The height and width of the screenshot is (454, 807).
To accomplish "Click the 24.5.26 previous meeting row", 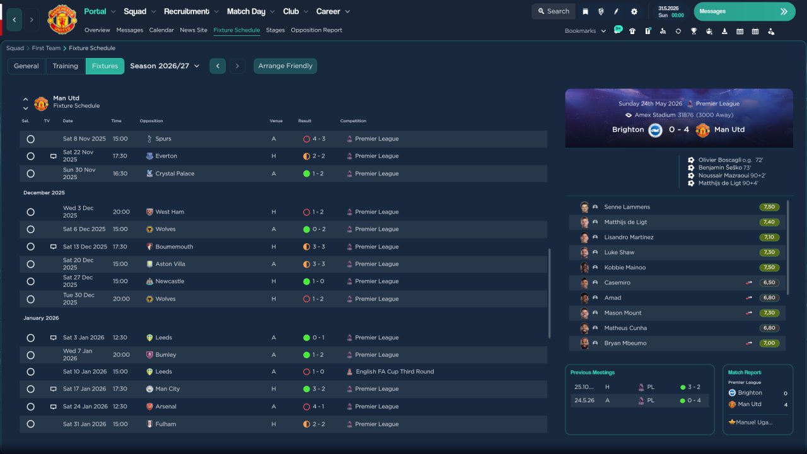I will click(639, 400).
